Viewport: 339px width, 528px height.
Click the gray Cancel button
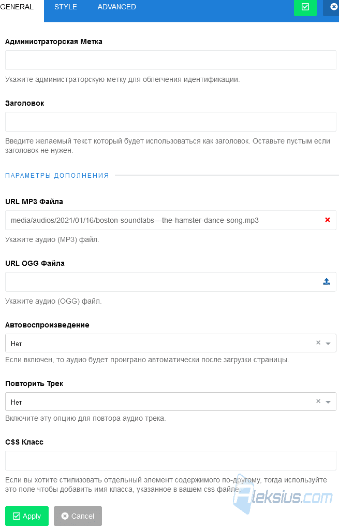pyautogui.click(x=78, y=516)
